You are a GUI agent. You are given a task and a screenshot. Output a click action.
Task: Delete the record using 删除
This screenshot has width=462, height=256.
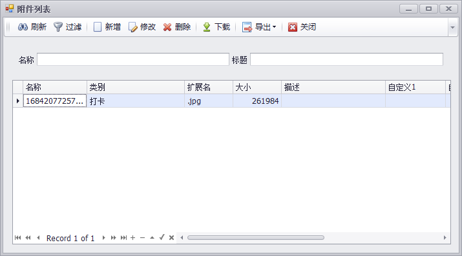(x=177, y=27)
